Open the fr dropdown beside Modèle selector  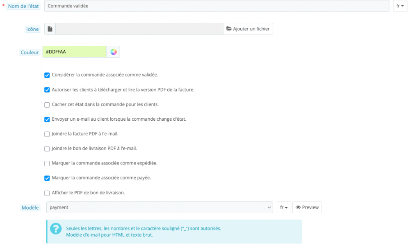[x=283, y=207]
